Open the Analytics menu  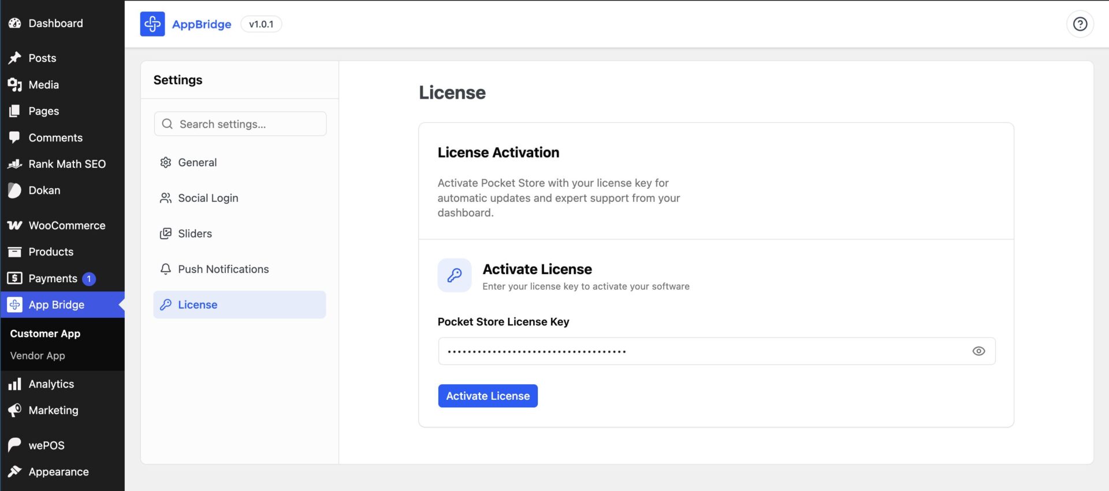62,384
